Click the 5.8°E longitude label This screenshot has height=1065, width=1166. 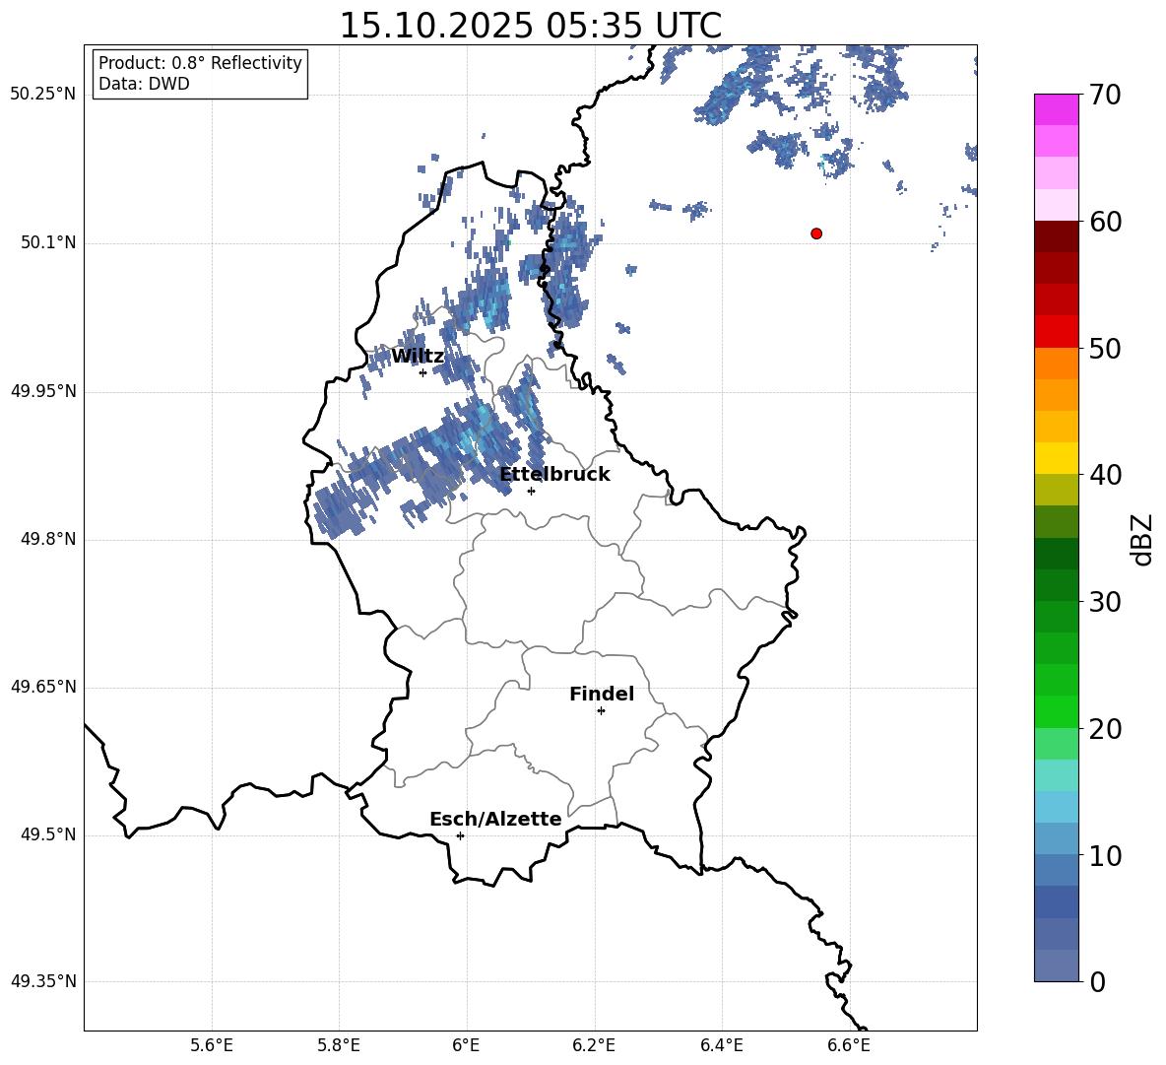coord(339,1045)
